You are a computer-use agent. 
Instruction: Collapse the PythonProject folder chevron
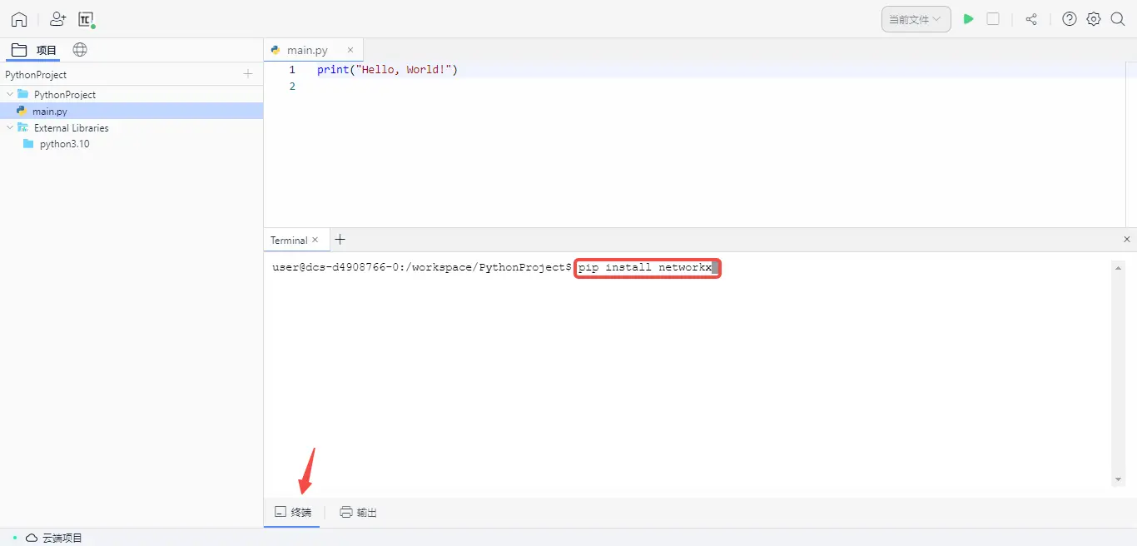tap(10, 94)
